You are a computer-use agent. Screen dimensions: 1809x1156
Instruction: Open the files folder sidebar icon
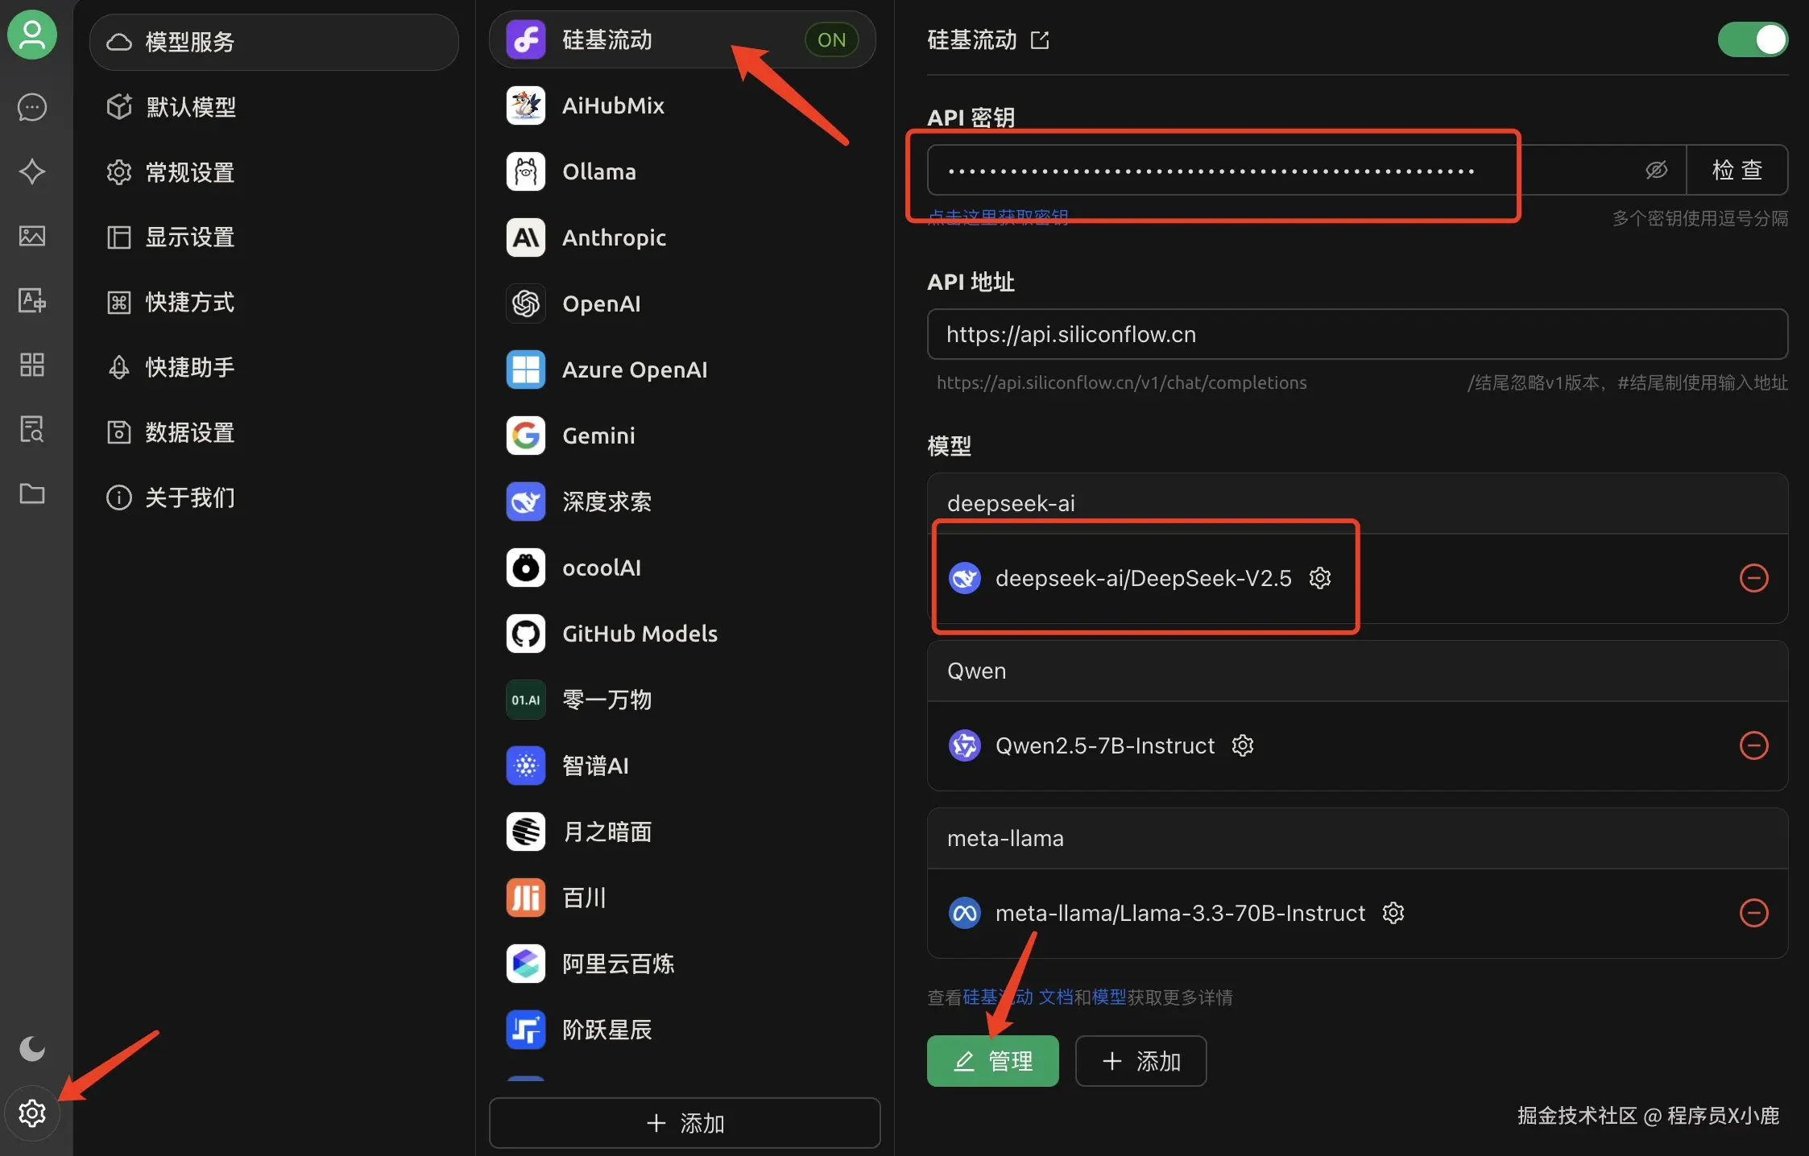click(32, 493)
